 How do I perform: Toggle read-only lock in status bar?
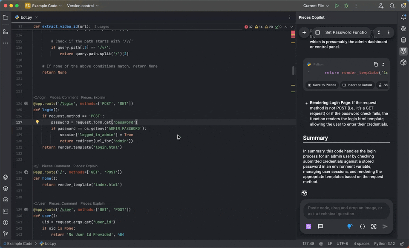(402, 244)
